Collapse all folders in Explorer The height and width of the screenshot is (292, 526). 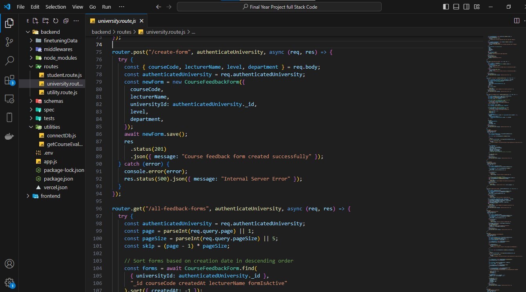66,21
